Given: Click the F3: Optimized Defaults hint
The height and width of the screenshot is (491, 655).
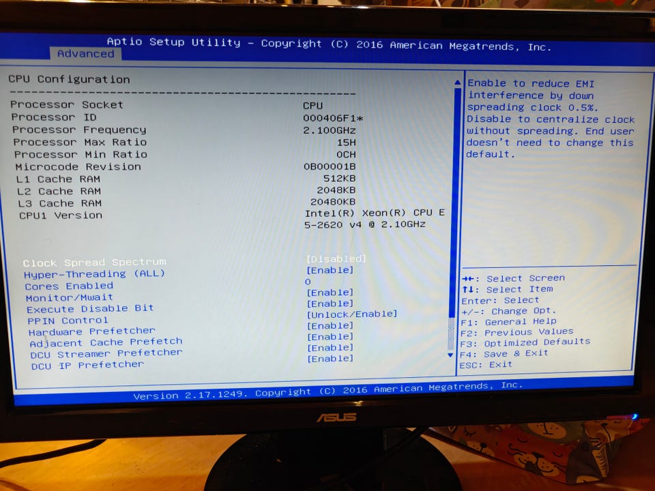Looking at the screenshot, I should 525,342.
